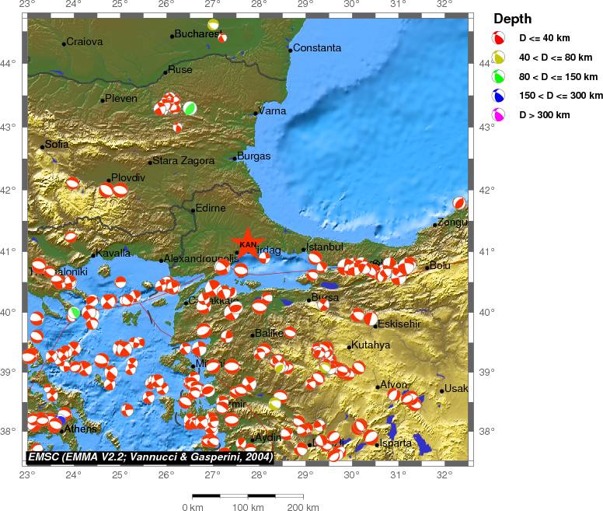Click the green focal mechanism west of Varna

tap(190, 108)
